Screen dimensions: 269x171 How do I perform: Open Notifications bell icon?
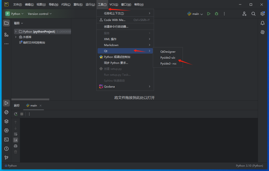263,23
